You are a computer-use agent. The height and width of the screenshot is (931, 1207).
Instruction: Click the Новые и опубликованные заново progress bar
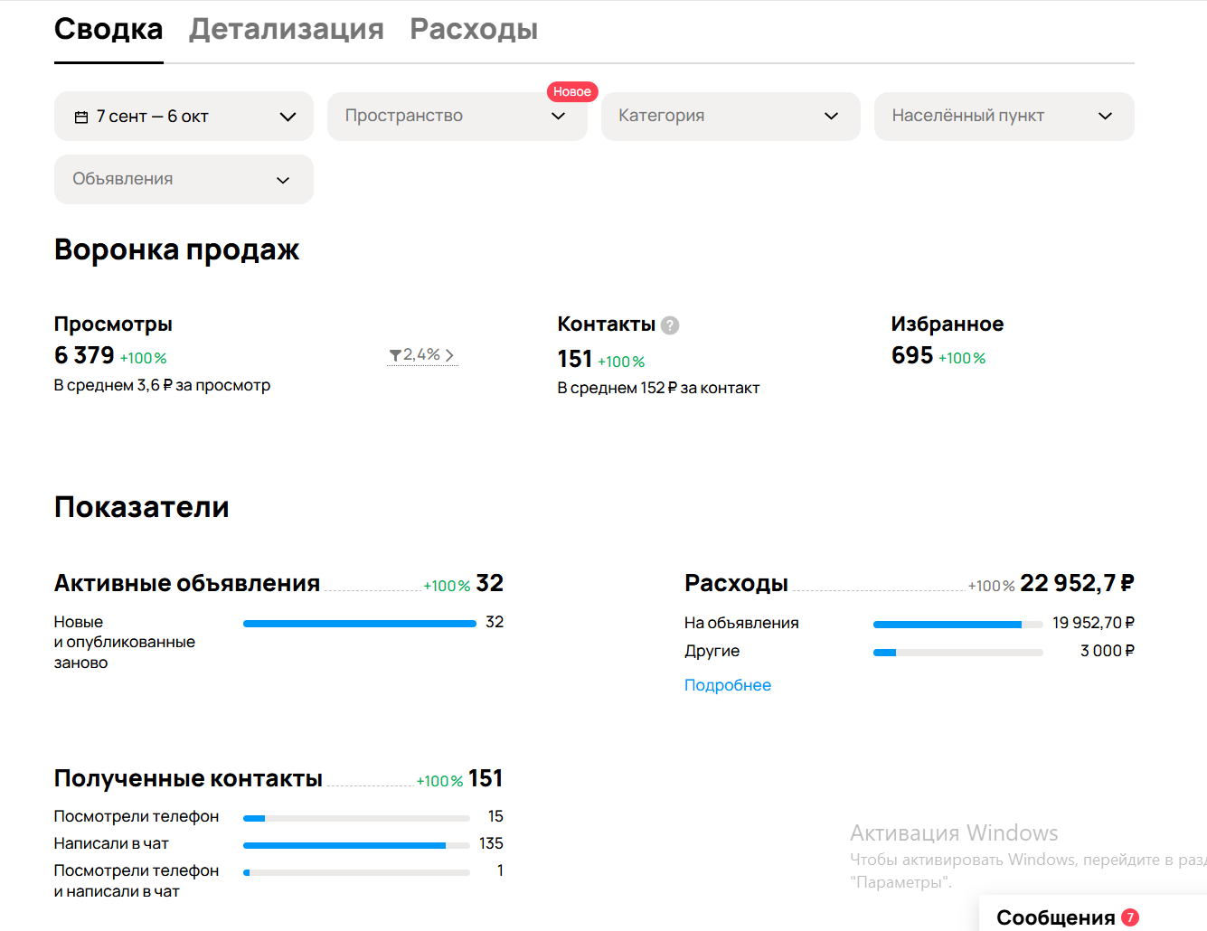click(360, 624)
